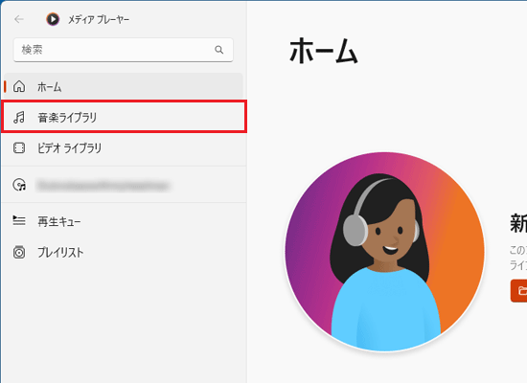Image resolution: width=527 pixels, height=383 pixels.
Task: Click the video film strip icon
Action: pyautogui.click(x=19, y=147)
